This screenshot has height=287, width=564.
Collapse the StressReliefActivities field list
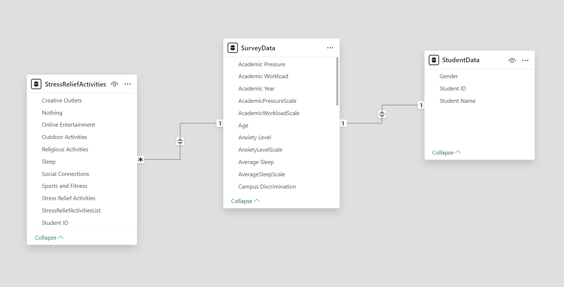click(49, 237)
